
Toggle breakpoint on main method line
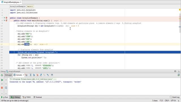(x=7, y=20)
